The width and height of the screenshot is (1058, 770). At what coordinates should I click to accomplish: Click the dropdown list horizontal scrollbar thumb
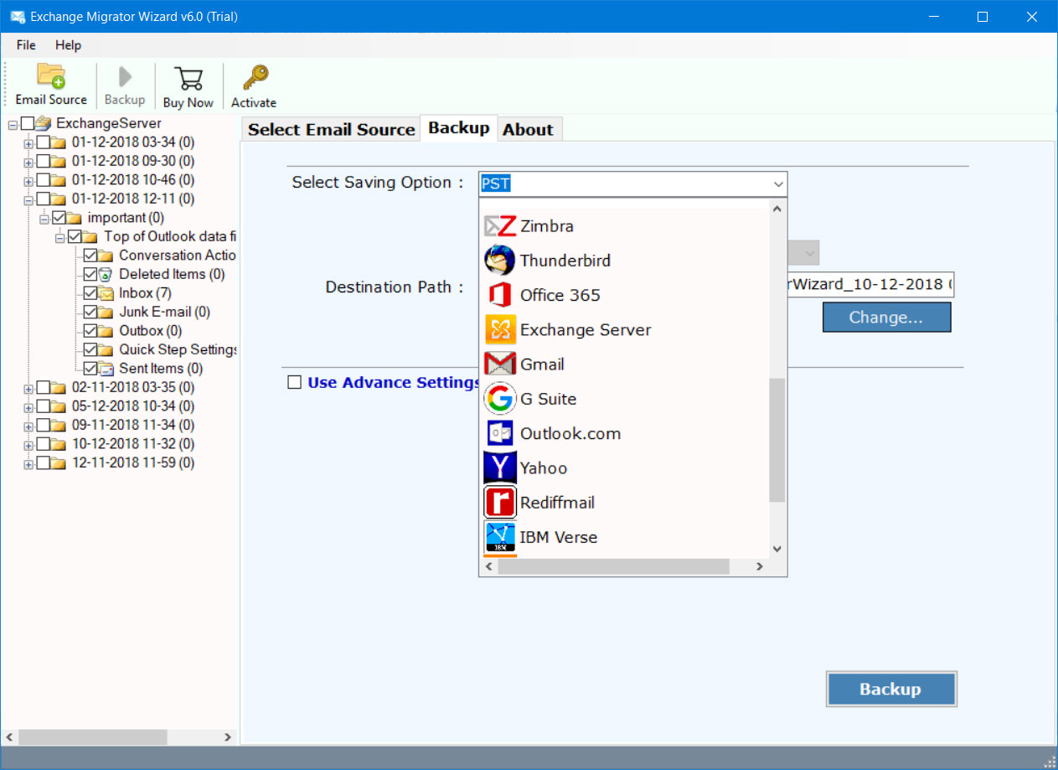tap(613, 566)
